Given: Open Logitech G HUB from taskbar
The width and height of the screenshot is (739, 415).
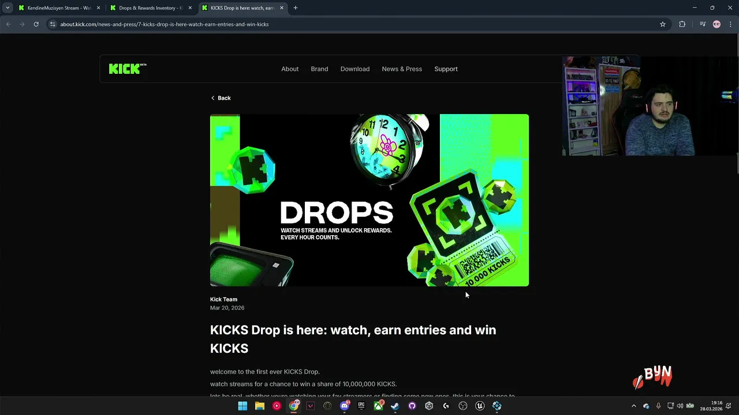Looking at the screenshot, I should (x=446, y=406).
